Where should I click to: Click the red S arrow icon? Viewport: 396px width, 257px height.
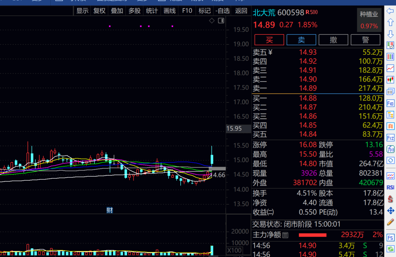(390, 199)
